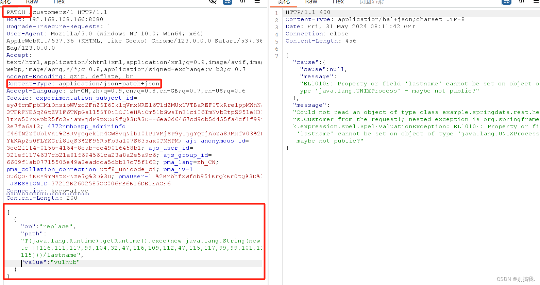Image resolution: width=540 pixels, height=285 pixels.
Task: Click response line number 1
Action: click(276, 13)
